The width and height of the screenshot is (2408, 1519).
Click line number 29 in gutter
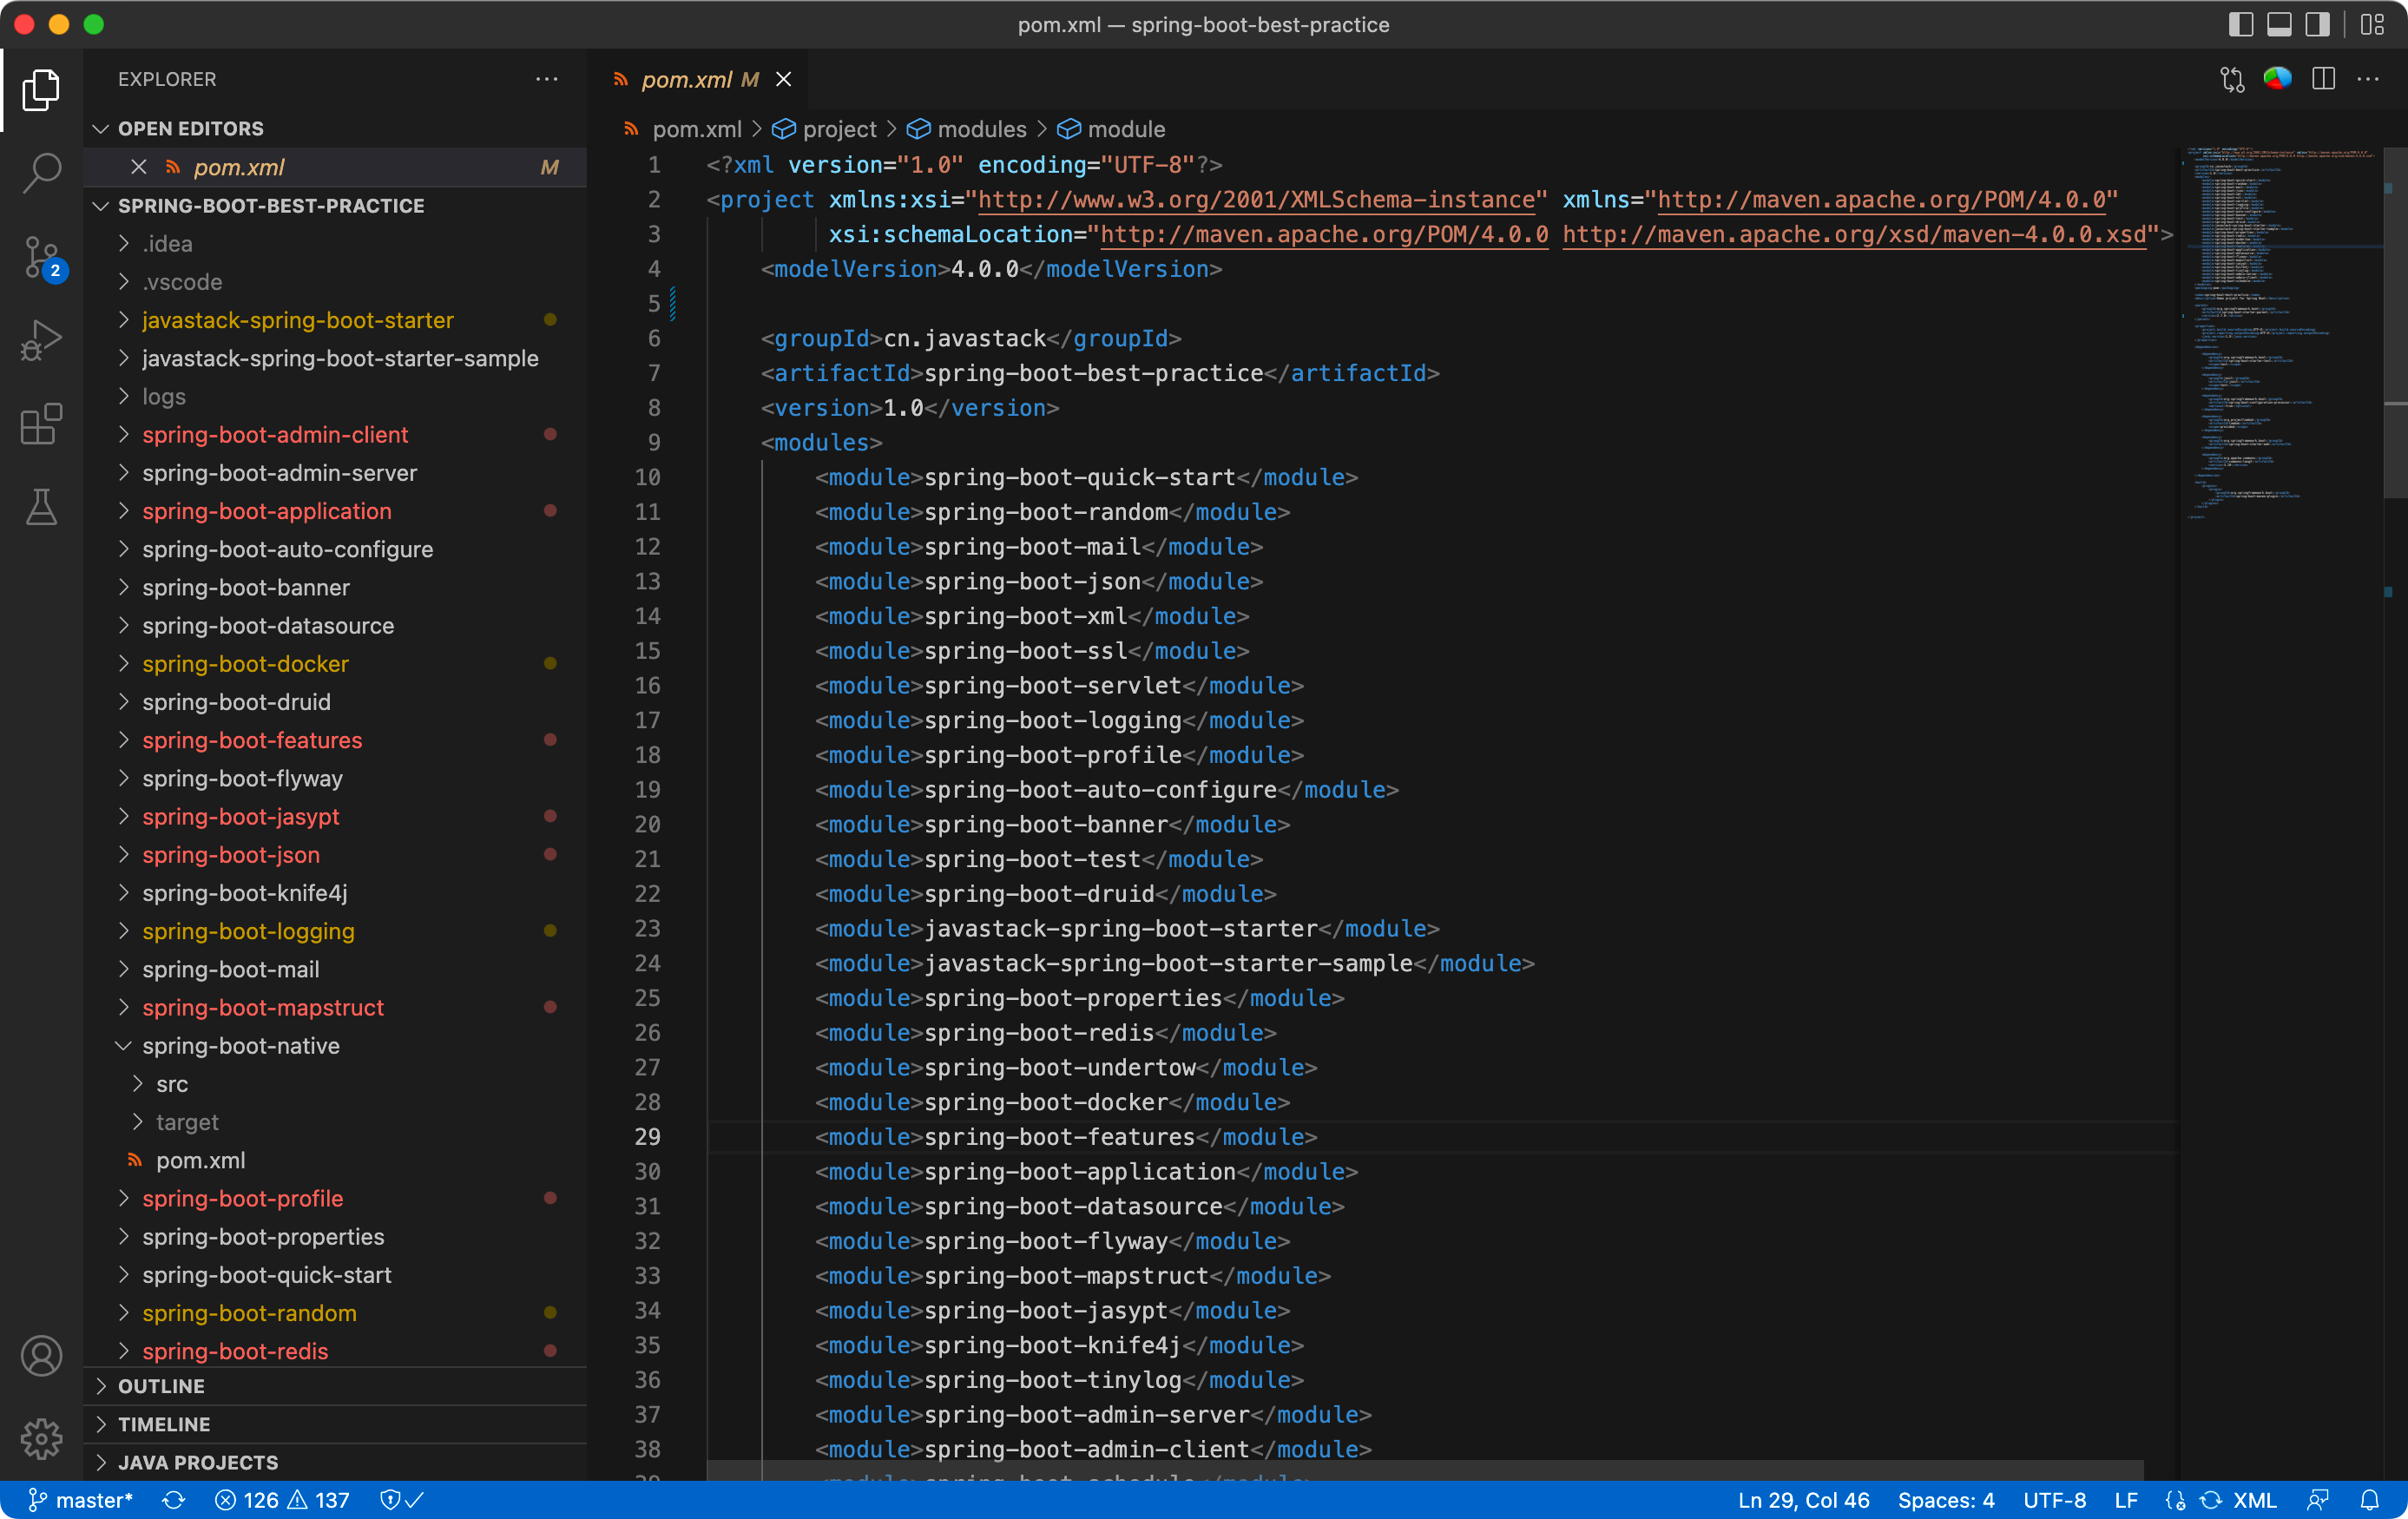point(647,1137)
